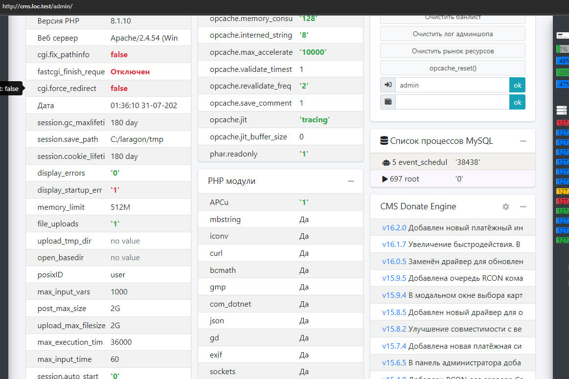Click the 49% usage bar in sidebar
Image resolution: width=569 pixels, height=379 pixels.
(x=563, y=61)
